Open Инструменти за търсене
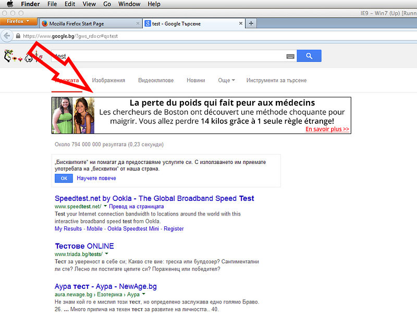The width and height of the screenshot is (417, 318). click(276, 80)
